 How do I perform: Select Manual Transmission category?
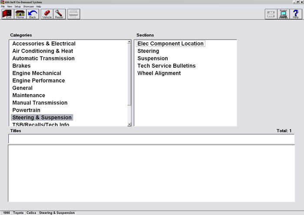tap(40, 103)
